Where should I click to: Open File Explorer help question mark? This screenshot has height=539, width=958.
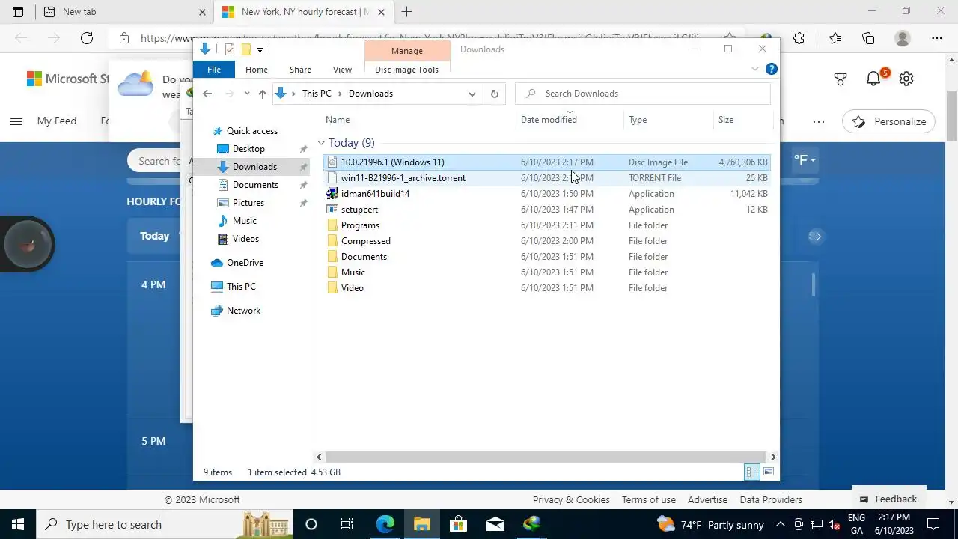(x=772, y=69)
